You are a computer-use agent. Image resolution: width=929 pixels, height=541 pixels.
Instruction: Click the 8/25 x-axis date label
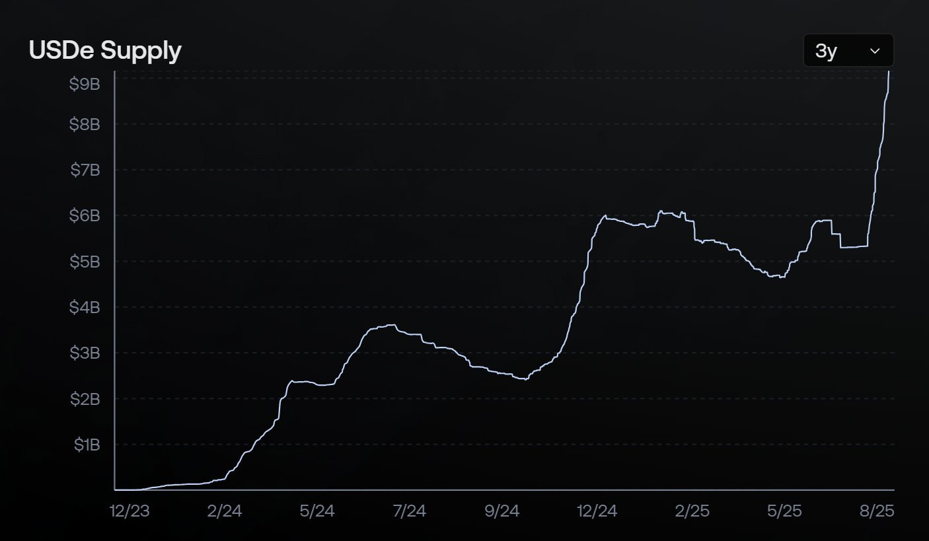(x=877, y=511)
